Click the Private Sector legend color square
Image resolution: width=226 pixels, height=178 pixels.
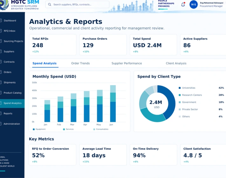pyautogui.click(x=180, y=109)
